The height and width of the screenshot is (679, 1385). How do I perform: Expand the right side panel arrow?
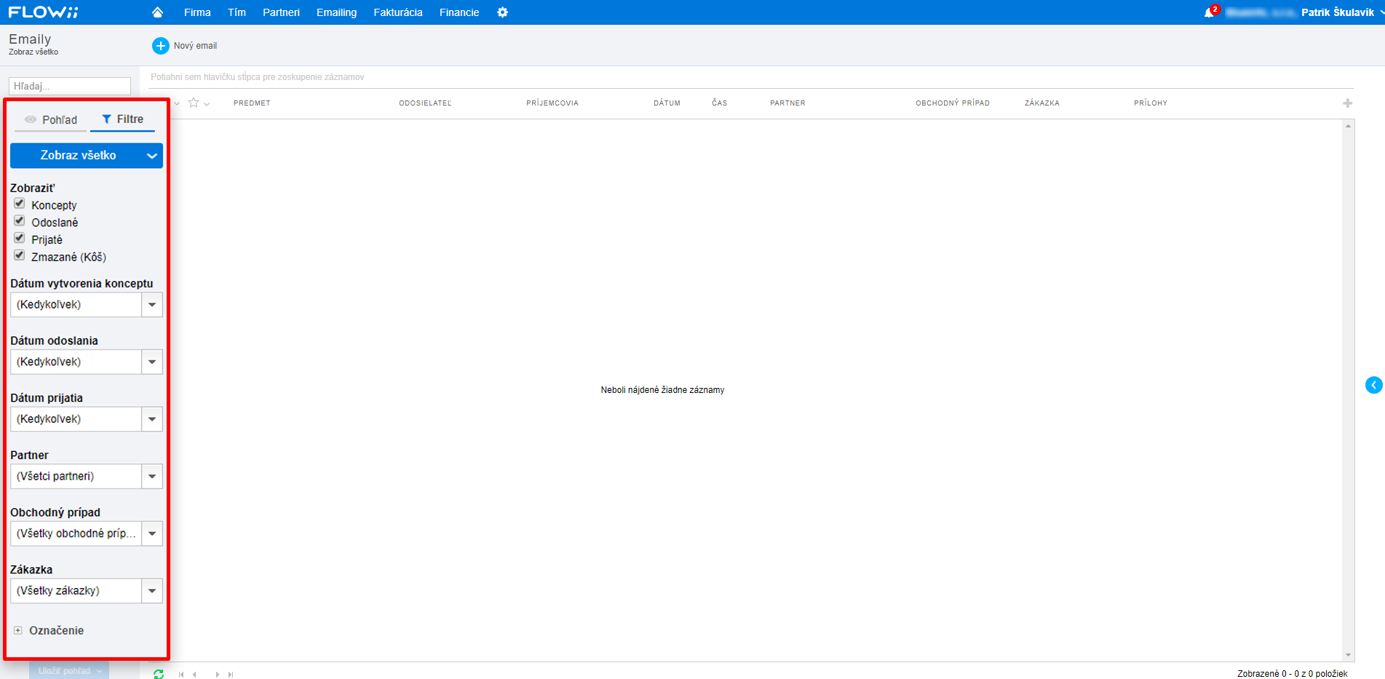click(x=1373, y=385)
